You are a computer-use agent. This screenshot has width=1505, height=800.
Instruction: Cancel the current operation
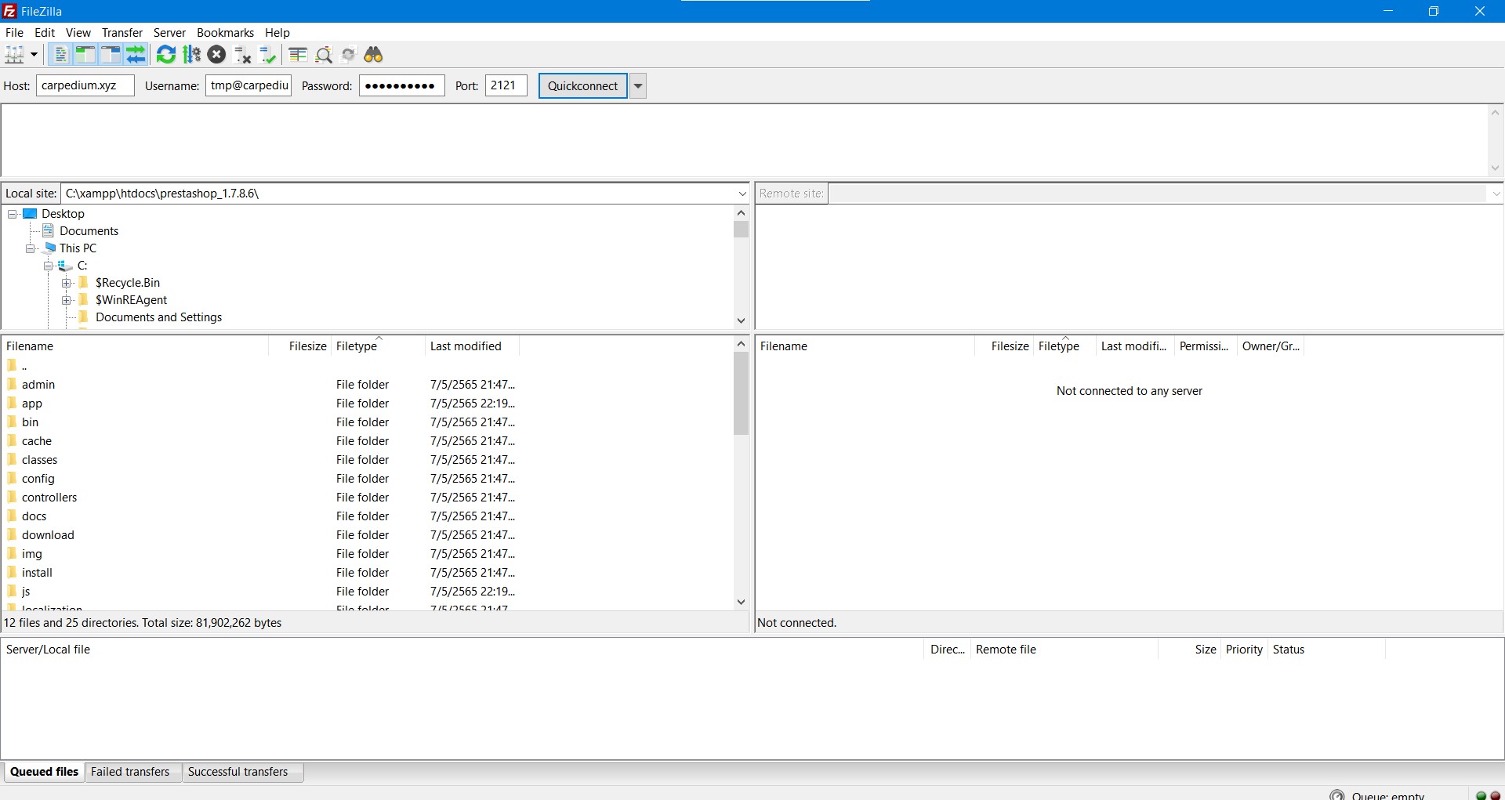pos(217,55)
